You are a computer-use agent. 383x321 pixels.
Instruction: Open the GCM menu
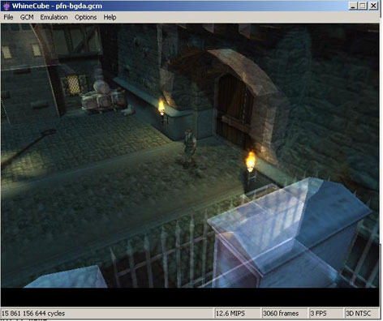(27, 17)
